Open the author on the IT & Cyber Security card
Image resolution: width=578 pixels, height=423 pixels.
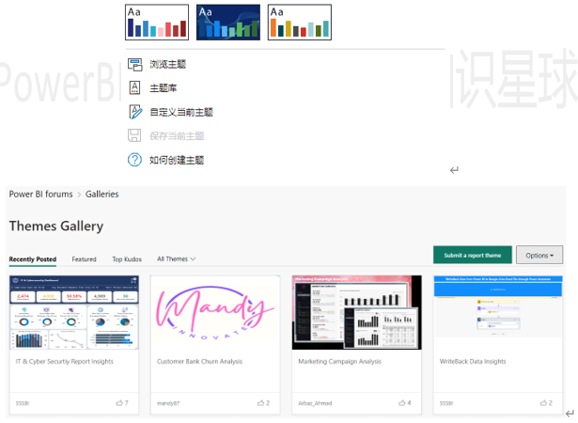pyautogui.click(x=23, y=403)
